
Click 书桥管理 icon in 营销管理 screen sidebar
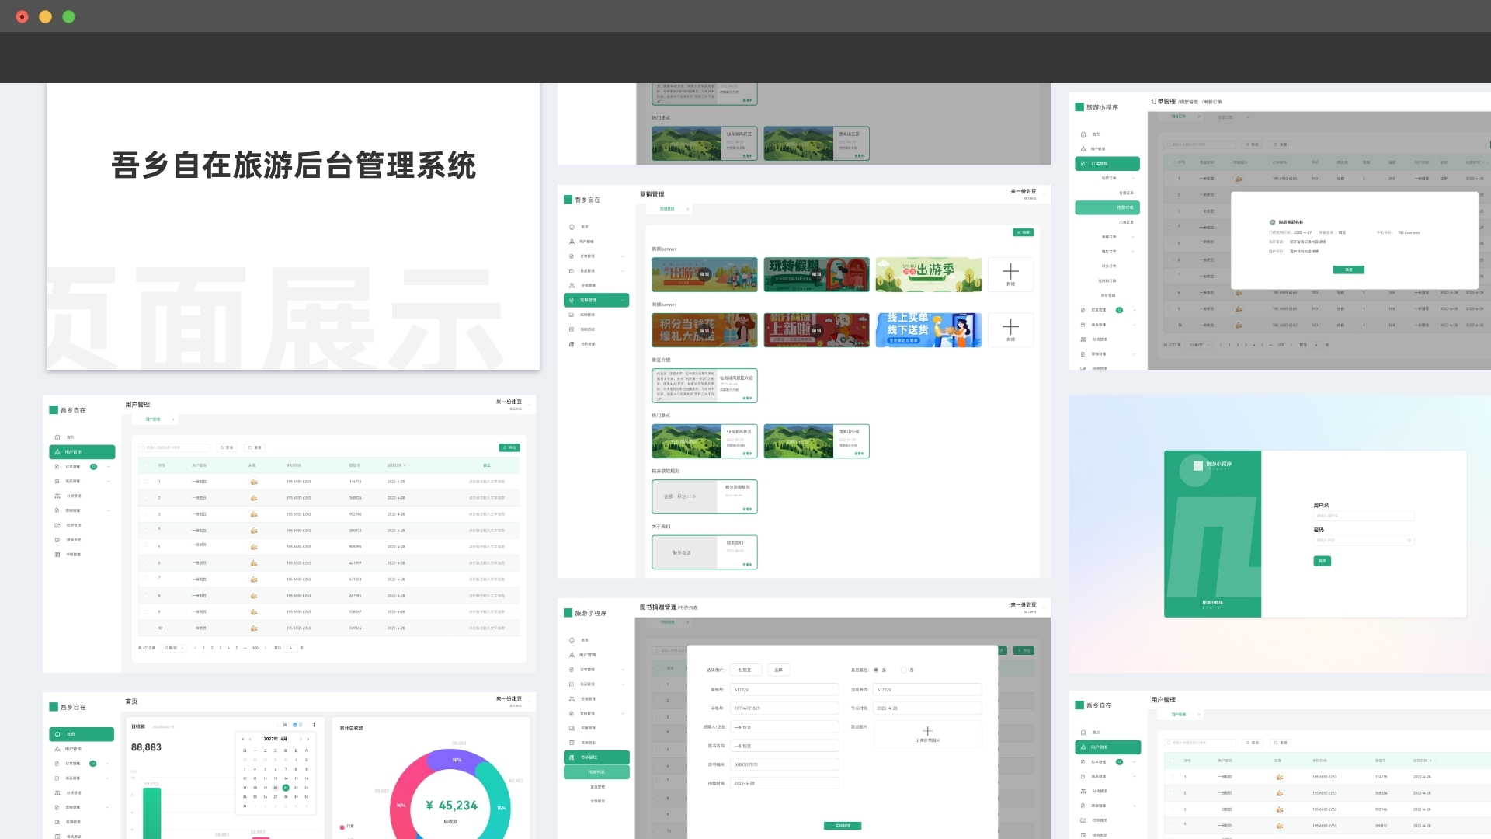pos(572,344)
